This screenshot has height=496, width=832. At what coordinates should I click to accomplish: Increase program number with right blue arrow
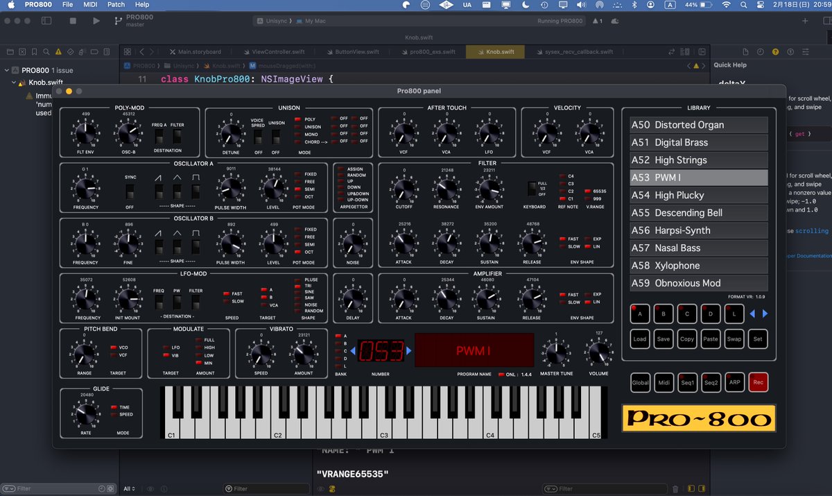[409, 351]
